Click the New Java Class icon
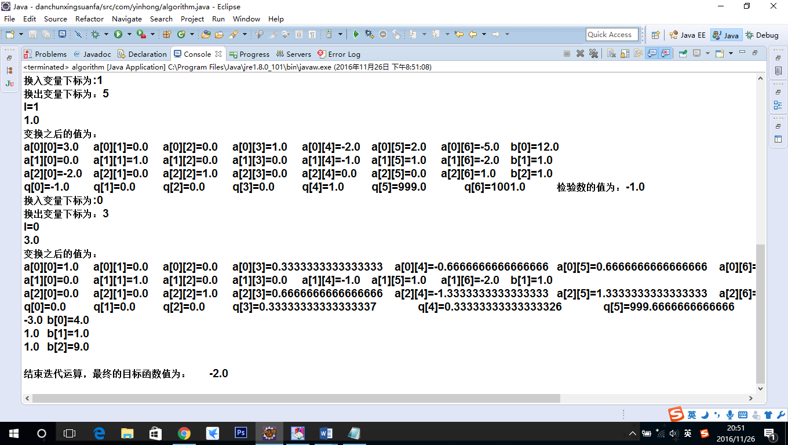Viewport: 788px width, 445px height. point(181,34)
